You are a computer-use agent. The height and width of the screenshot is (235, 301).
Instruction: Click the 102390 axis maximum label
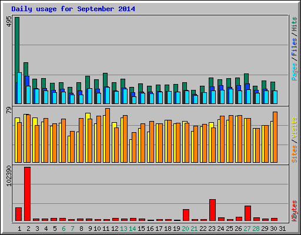point(9,176)
